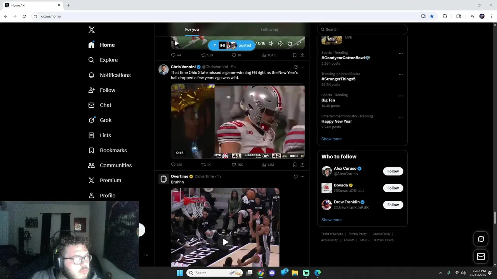This screenshot has height=279, width=497.
Task: Click the floating Grok button
Action: coord(481,239)
